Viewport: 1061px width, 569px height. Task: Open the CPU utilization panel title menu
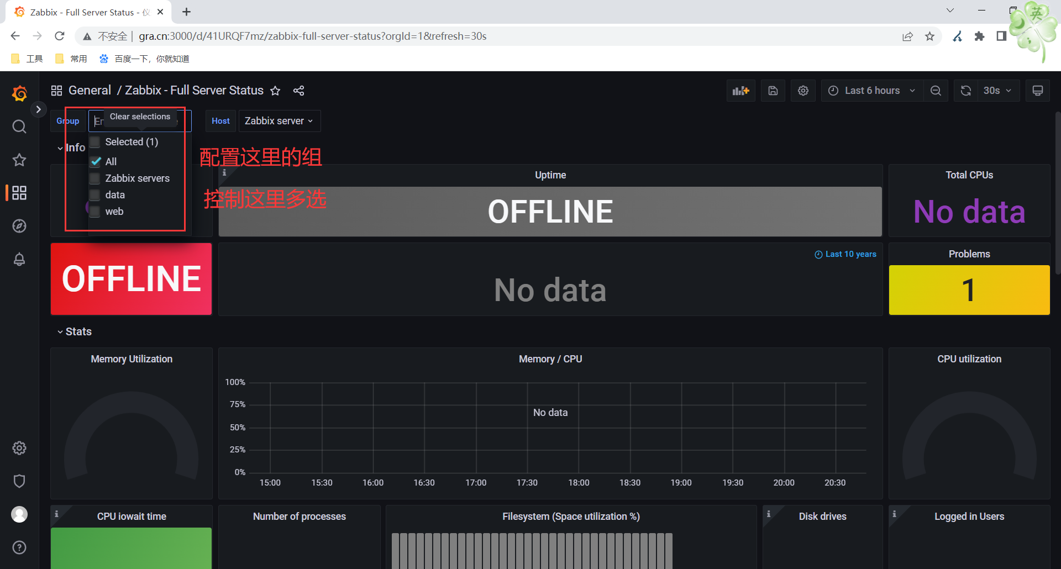click(x=969, y=359)
